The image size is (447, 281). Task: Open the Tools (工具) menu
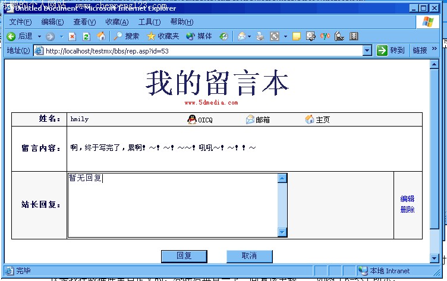tap(149, 22)
